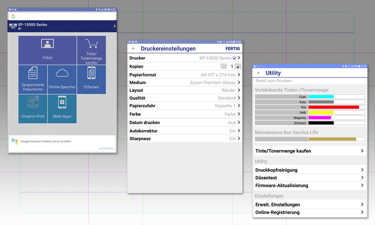Open Firmware-Aktualisierung

(310, 185)
